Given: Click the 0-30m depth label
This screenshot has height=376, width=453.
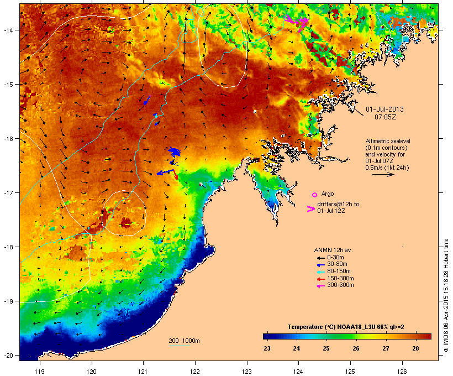Looking at the screenshot, I should [x=335, y=258].
